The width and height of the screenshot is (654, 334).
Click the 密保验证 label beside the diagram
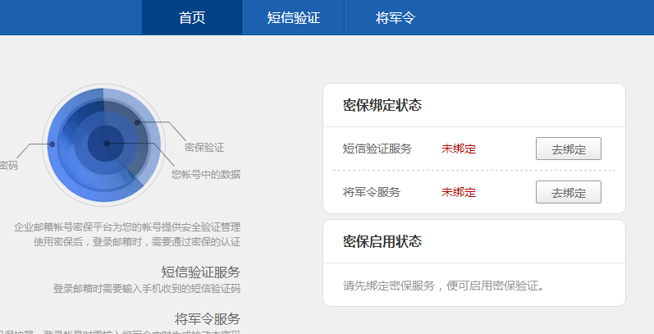(204, 148)
